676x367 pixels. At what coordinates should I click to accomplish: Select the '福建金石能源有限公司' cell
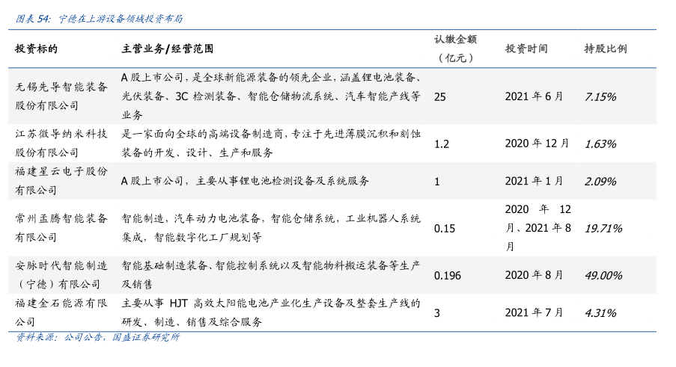[x=61, y=312]
